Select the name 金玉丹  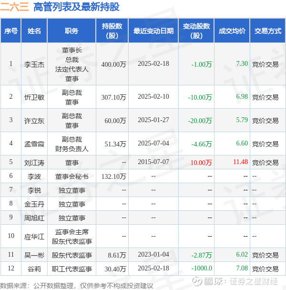point(34,204)
